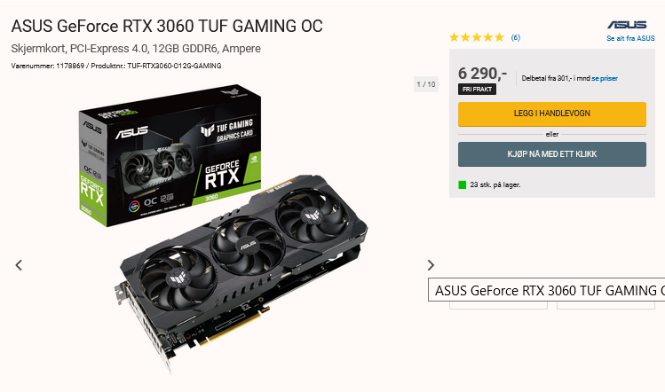Image resolution: width=665 pixels, height=392 pixels.
Task: Click the 6 290,- price
Action: (x=482, y=74)
